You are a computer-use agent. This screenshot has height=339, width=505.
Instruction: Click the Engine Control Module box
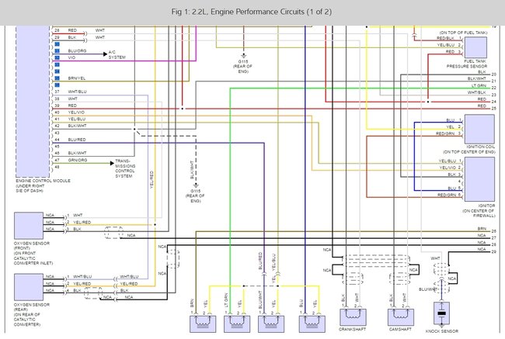33,102
